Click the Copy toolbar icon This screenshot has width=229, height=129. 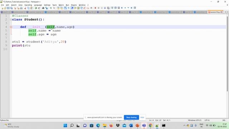pyautogui.click(x=29, y=8)
